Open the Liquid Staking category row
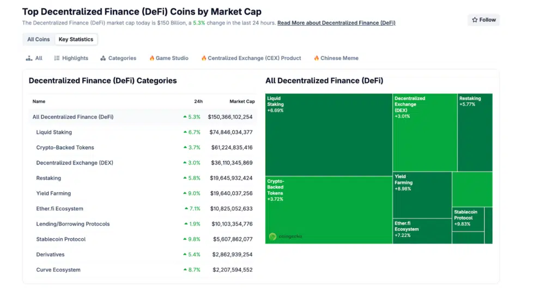Screen dimensions: 558x292 (54, 132)
